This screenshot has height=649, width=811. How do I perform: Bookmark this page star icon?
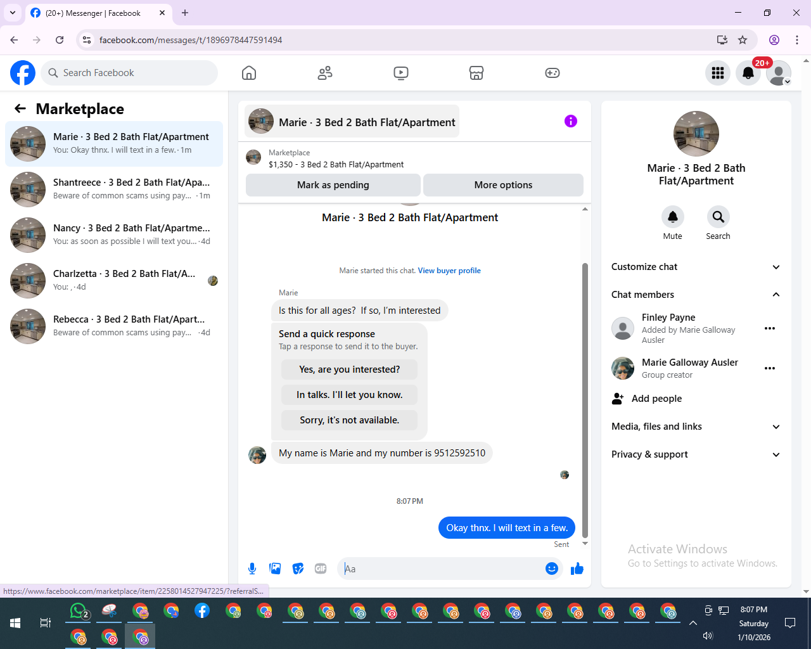point(743,40)
